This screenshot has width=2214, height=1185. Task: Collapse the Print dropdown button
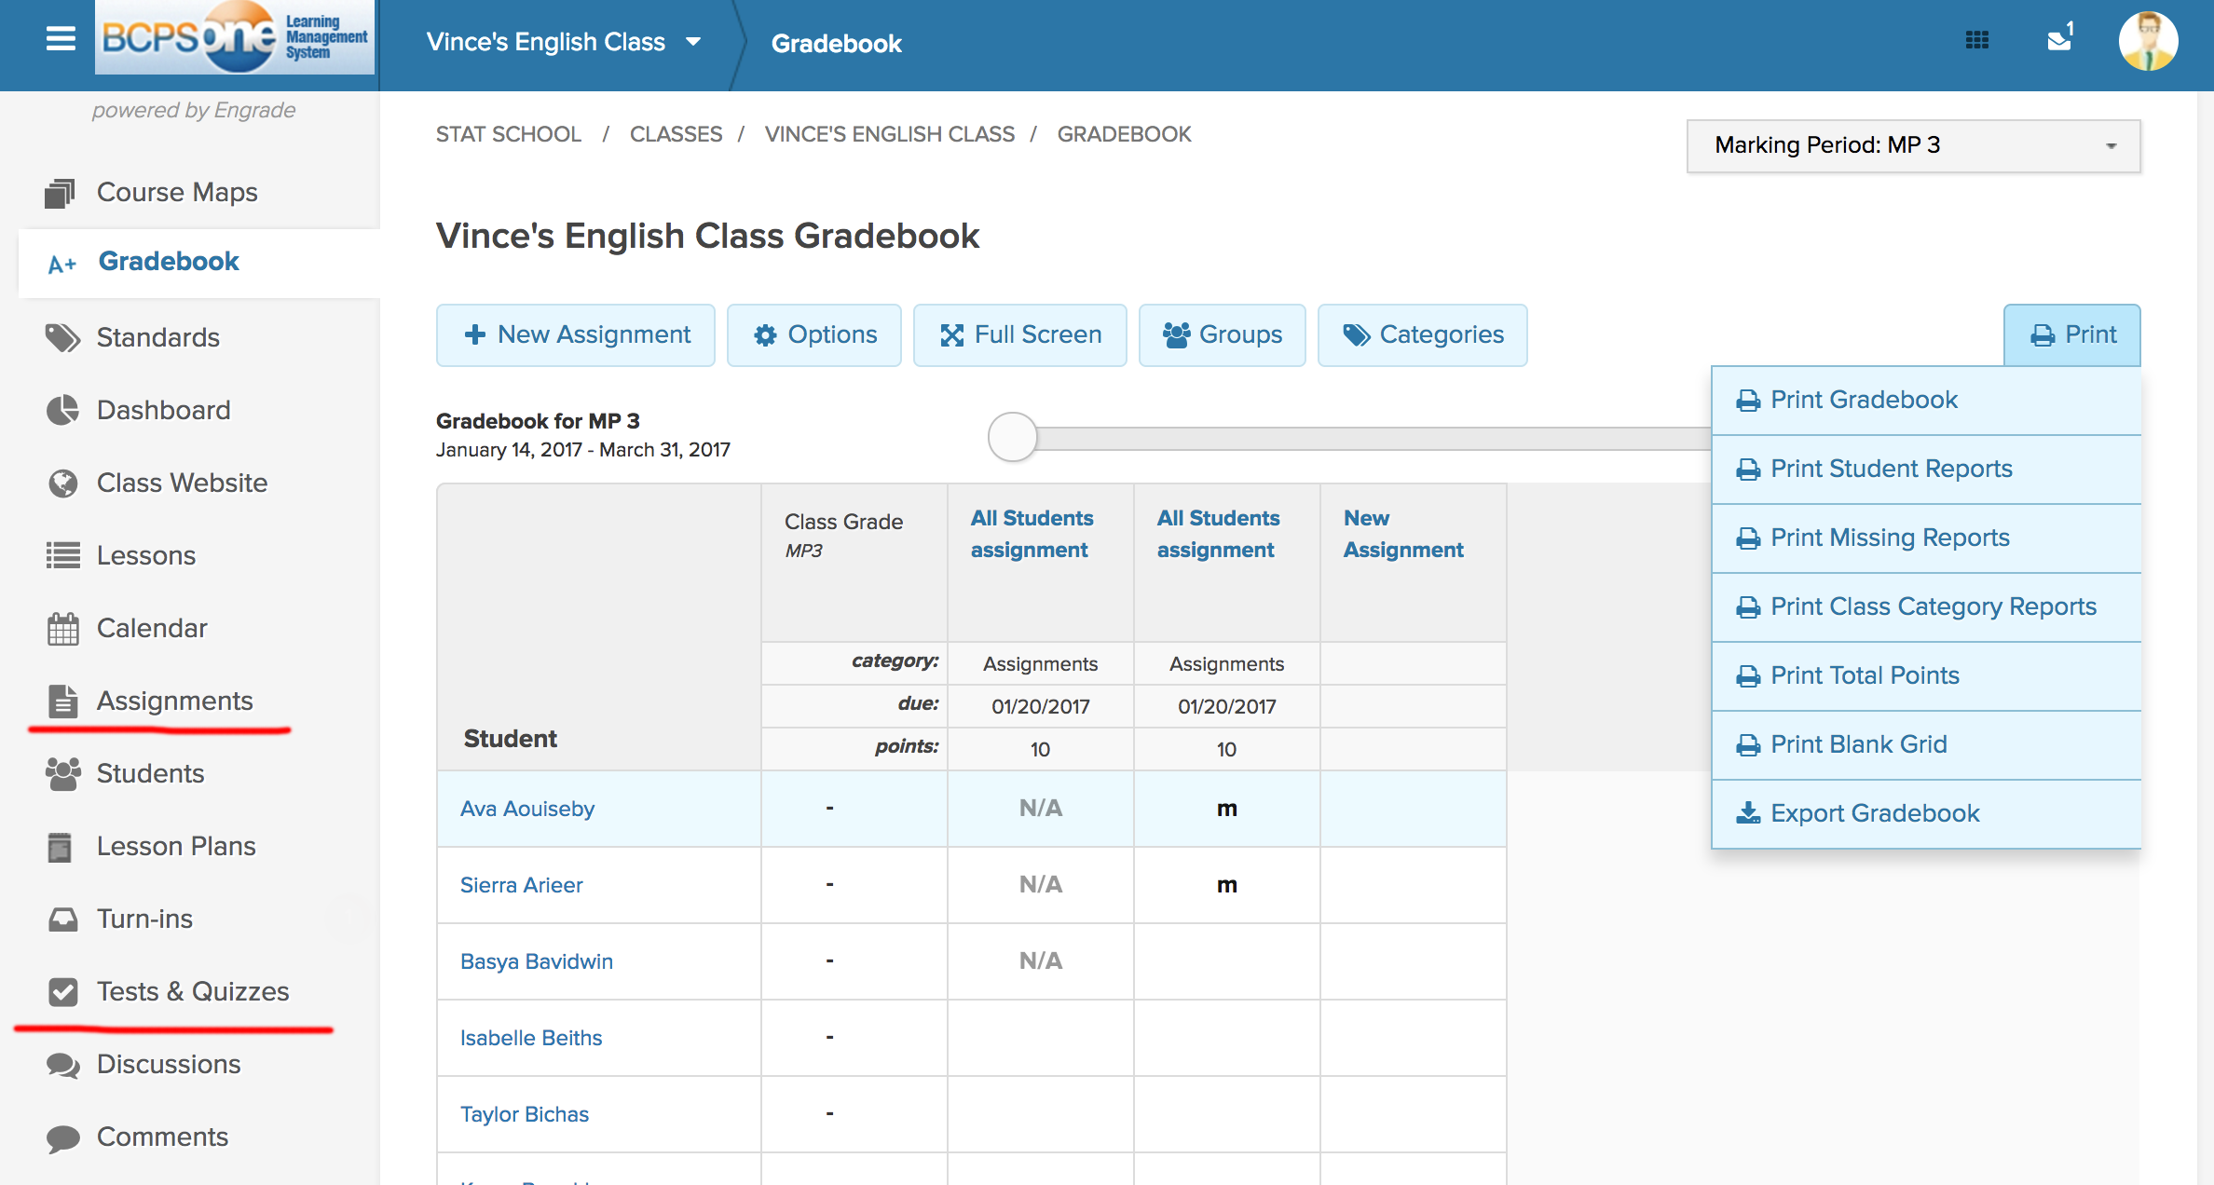point(2071,334)
